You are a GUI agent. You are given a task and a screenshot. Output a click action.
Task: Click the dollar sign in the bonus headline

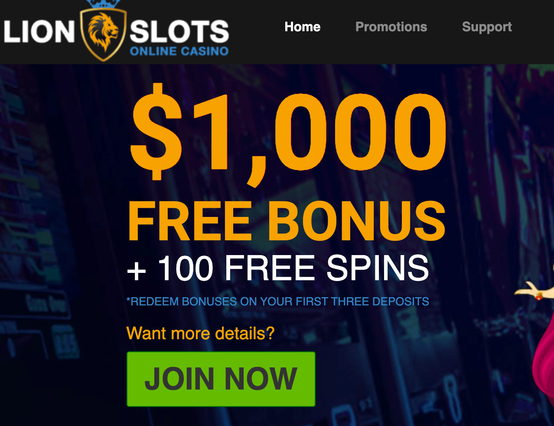point(156,131)
